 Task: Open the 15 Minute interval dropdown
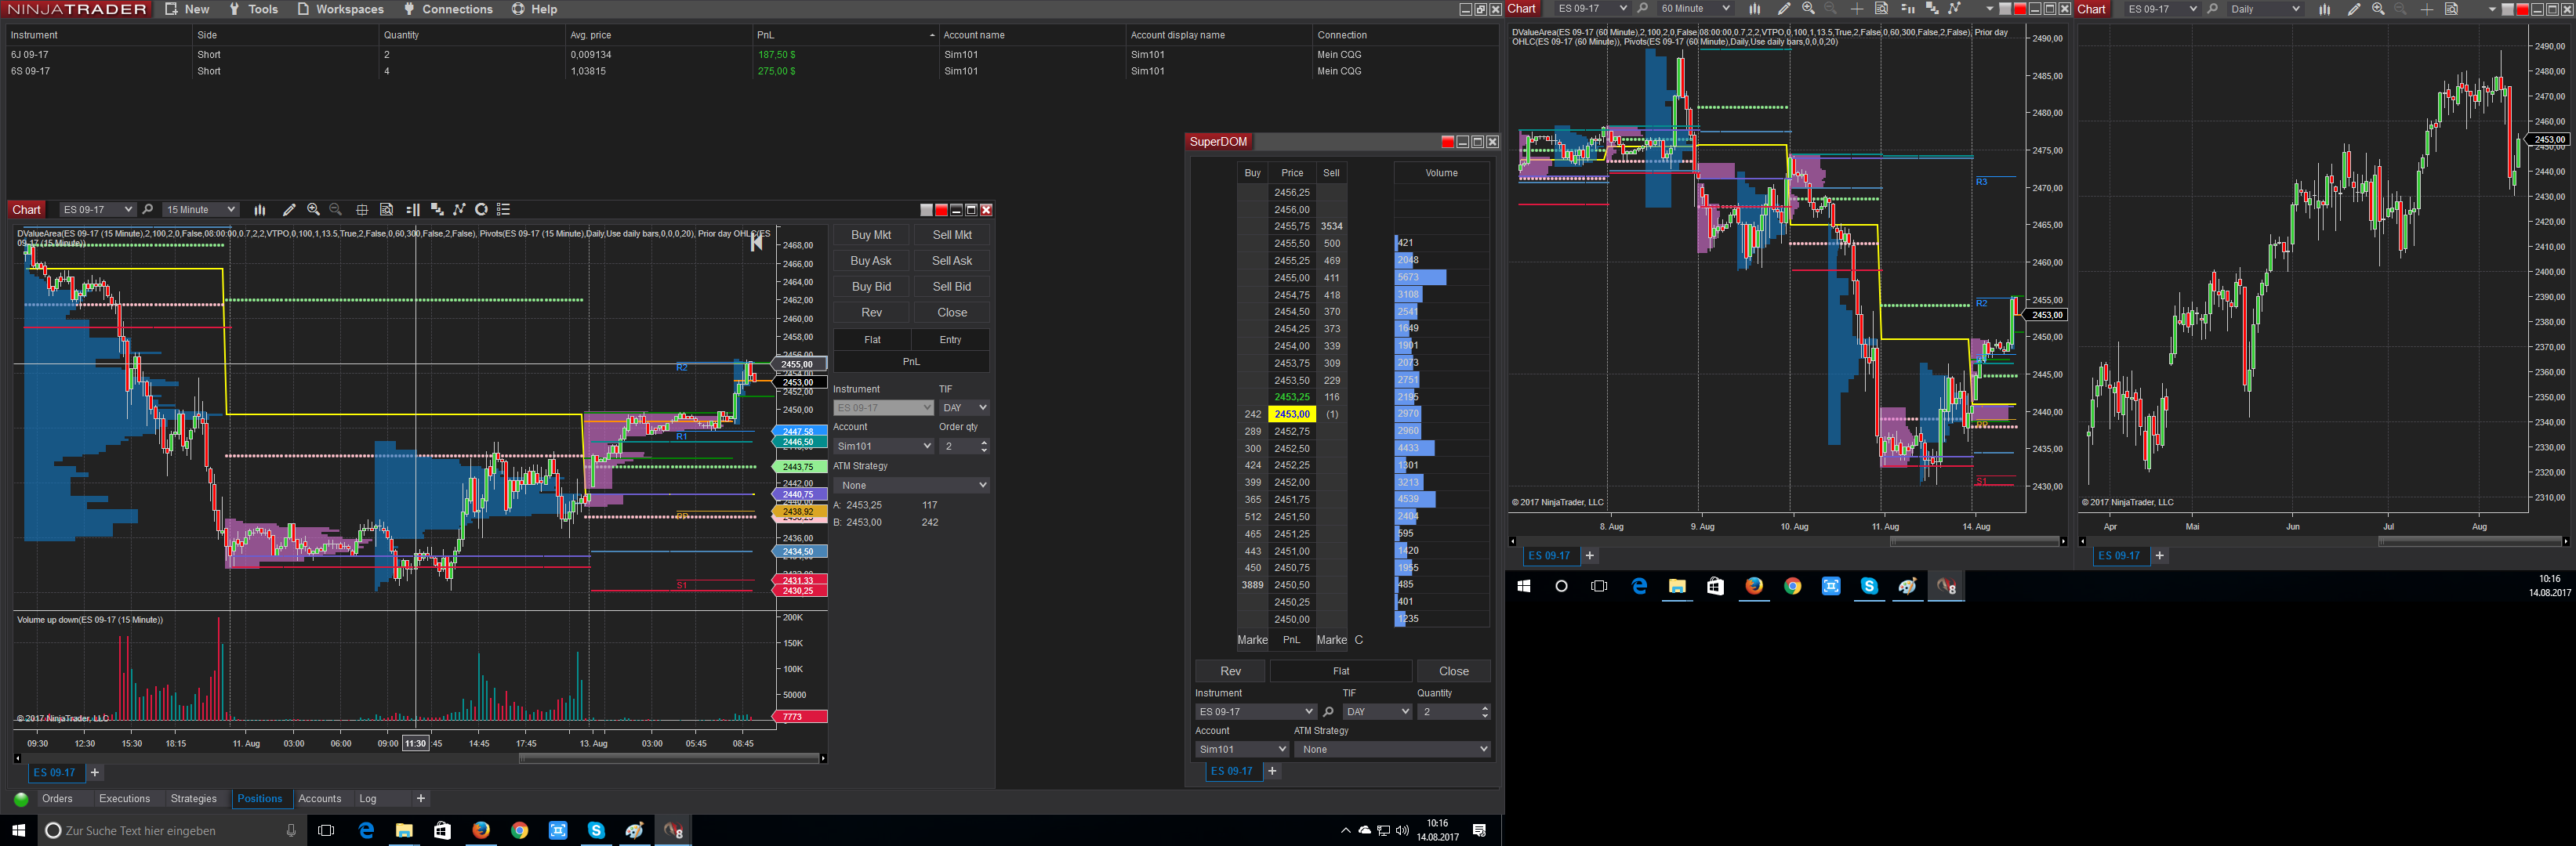coord(201,210)
